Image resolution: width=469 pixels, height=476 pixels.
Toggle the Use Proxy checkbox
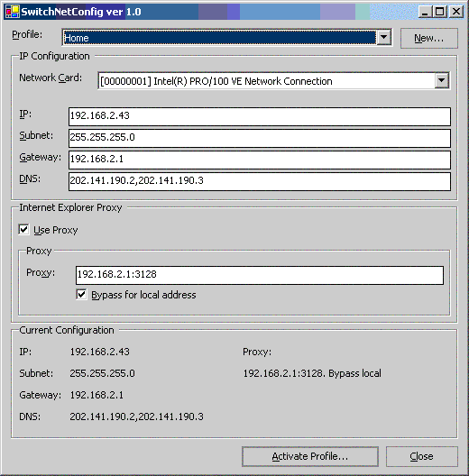pos(23,230)
